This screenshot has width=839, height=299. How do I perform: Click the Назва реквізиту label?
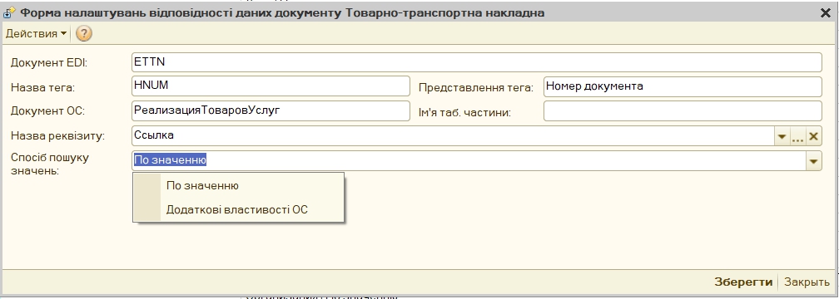click(57, 136)
